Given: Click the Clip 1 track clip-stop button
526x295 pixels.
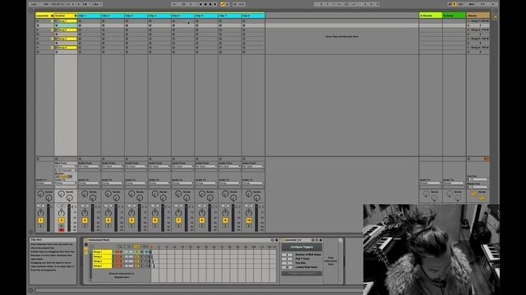Looking at the screenshot, I should (80, 159).
